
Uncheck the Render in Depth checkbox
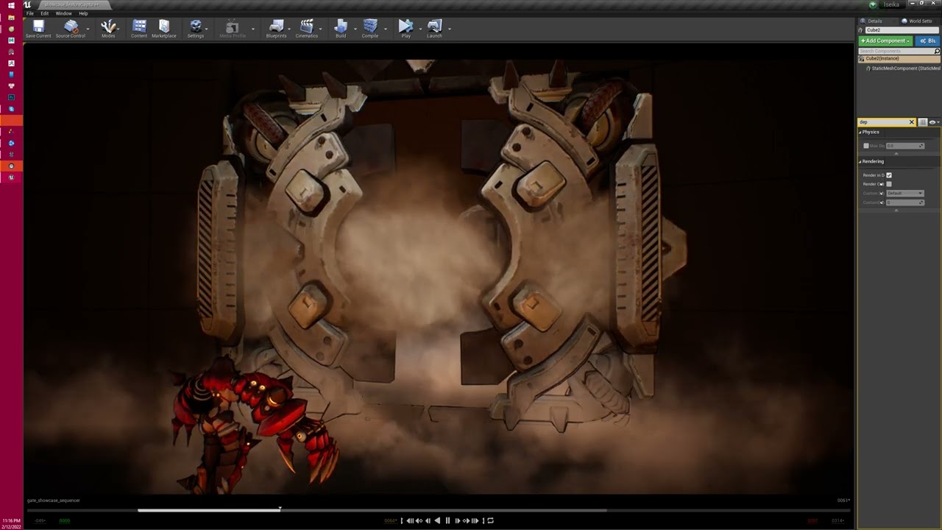[x=889, y=175]
